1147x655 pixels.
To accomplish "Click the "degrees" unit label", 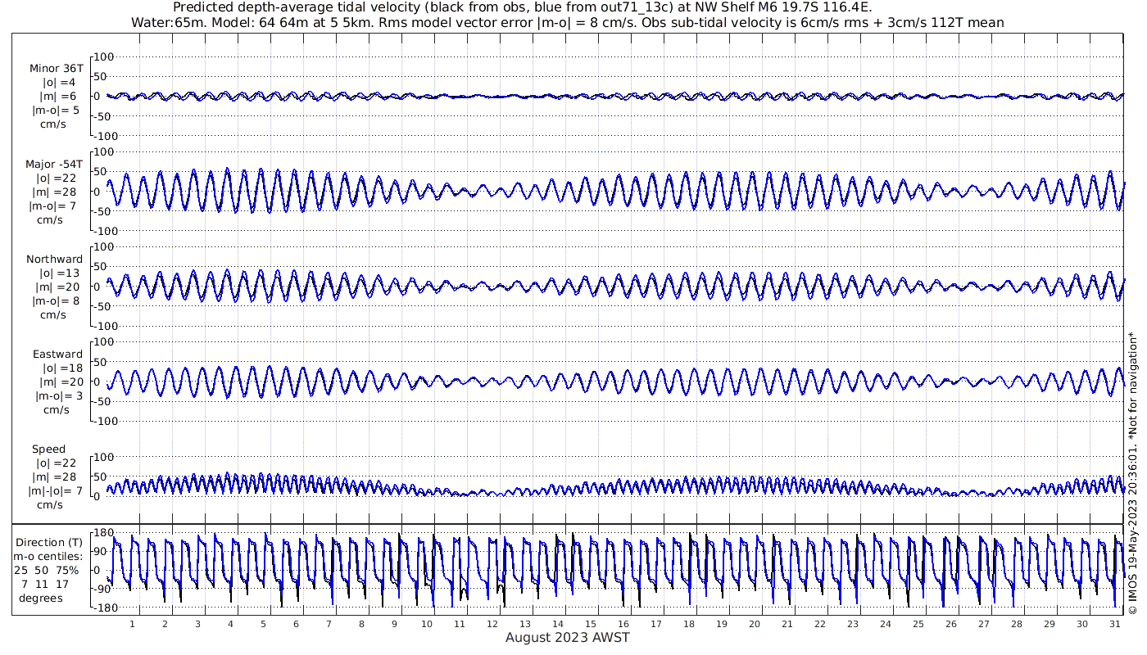I will tap(41, 598).
